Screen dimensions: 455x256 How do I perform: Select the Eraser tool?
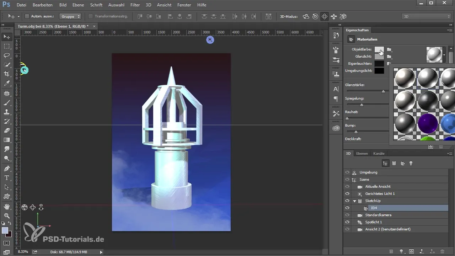pyautogui.click(x=7, y=130)
